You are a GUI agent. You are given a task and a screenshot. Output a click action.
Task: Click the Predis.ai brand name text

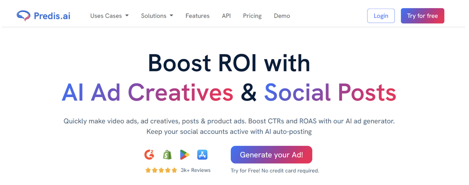(52, 16)
